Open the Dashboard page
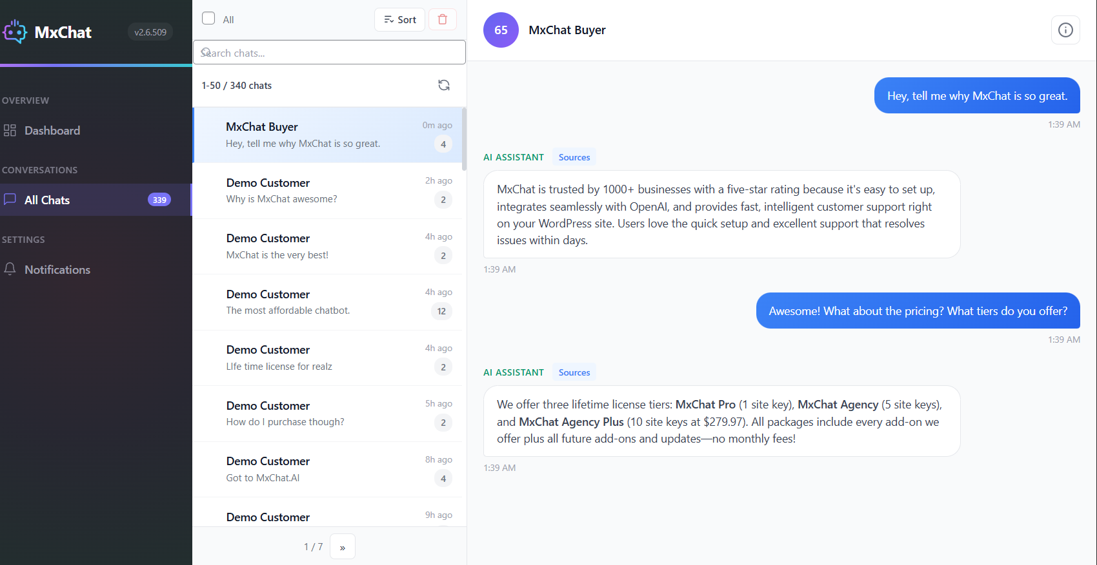 tap(96, 130)
